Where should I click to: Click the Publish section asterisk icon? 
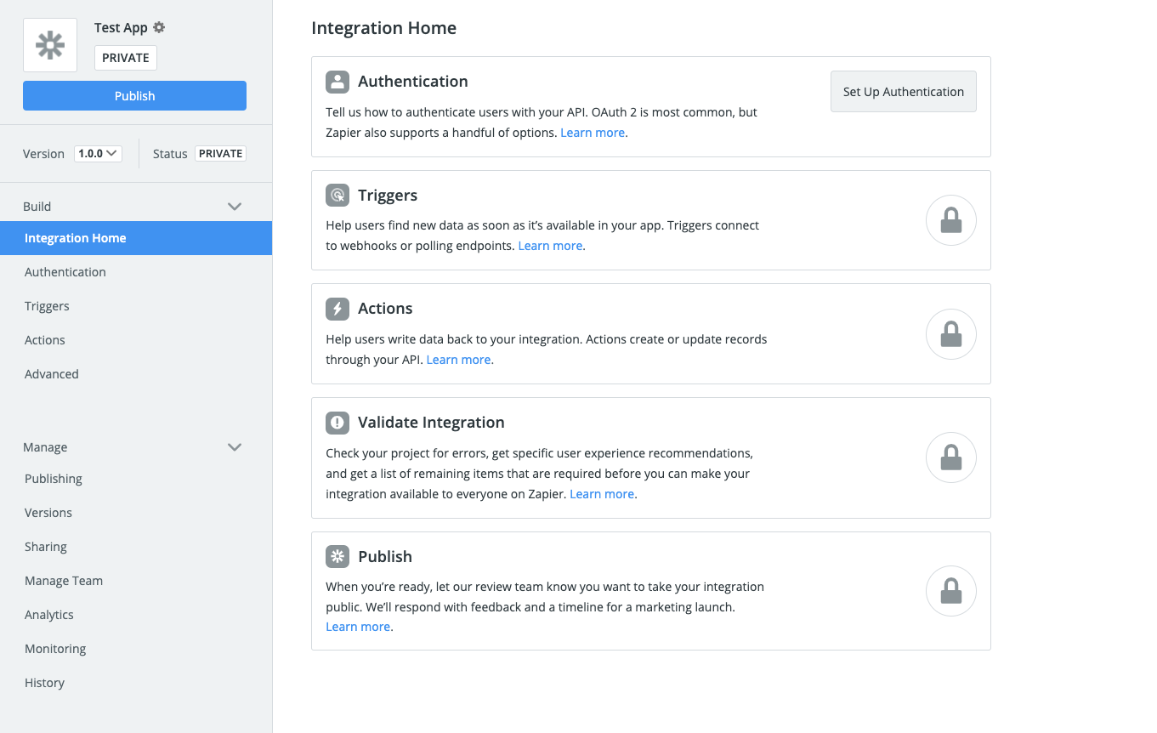(337, 557)
